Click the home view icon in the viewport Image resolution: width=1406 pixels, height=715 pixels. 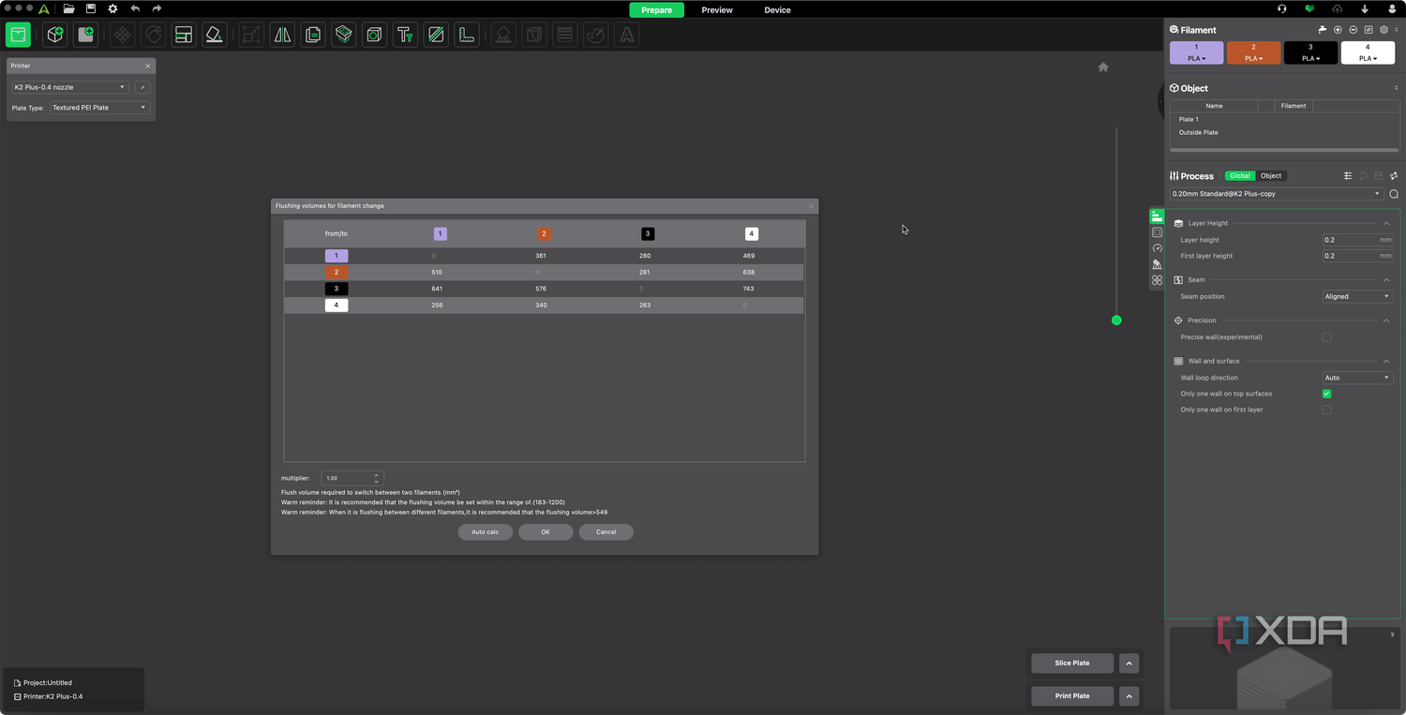(x=1103, y=67)
